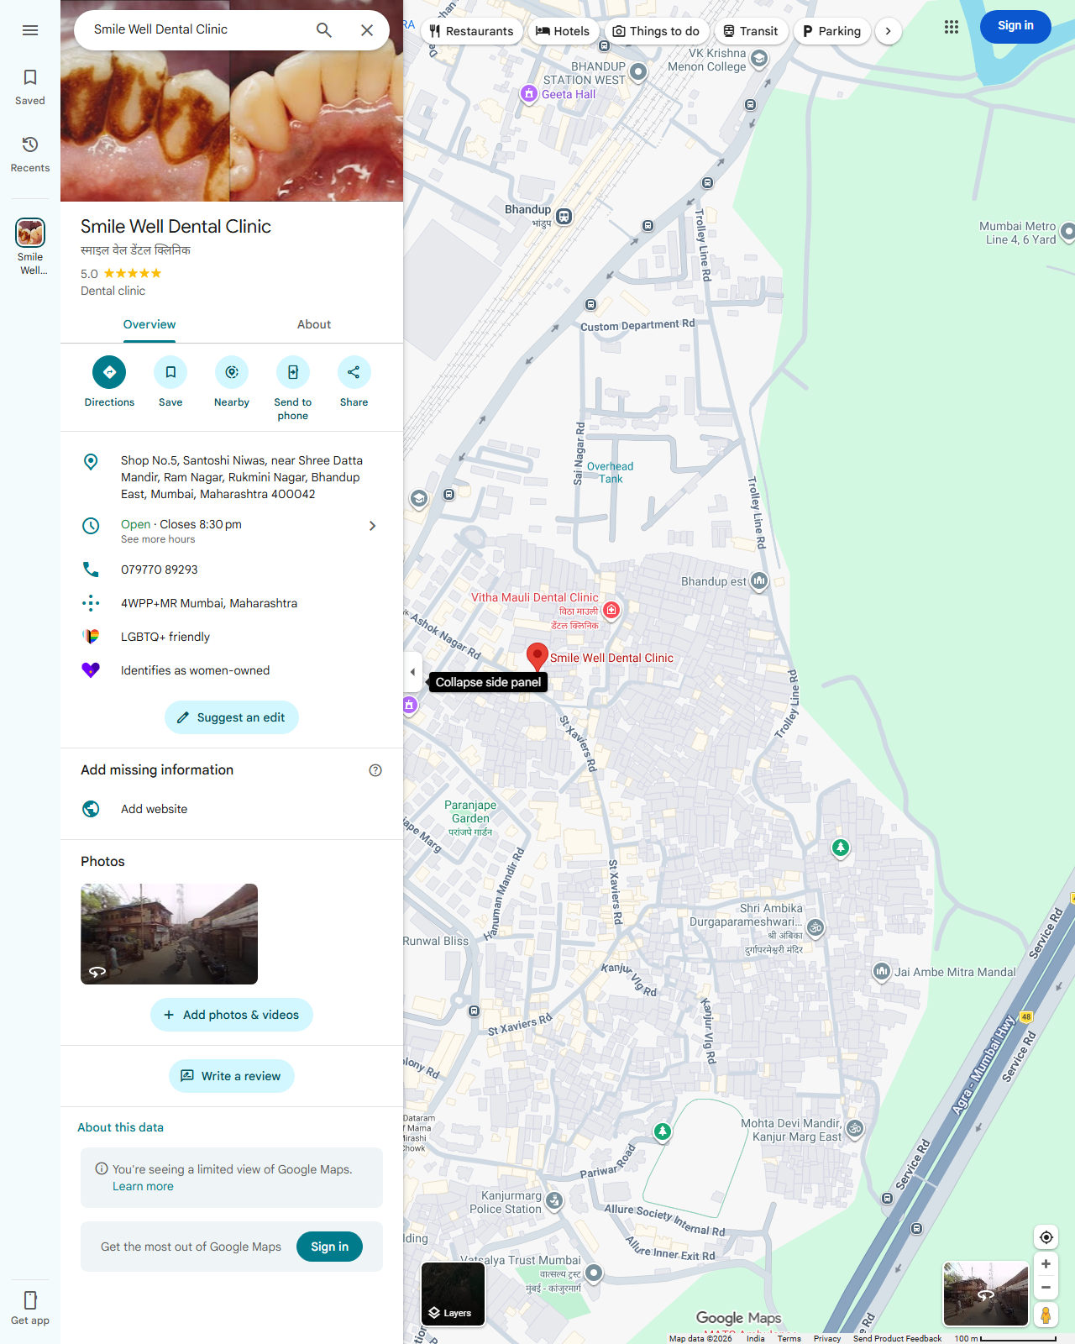The width and height of the screenshot is (1075, 1344).
Task: Click Bhandup est museum marker
Action: coord(759,580)
